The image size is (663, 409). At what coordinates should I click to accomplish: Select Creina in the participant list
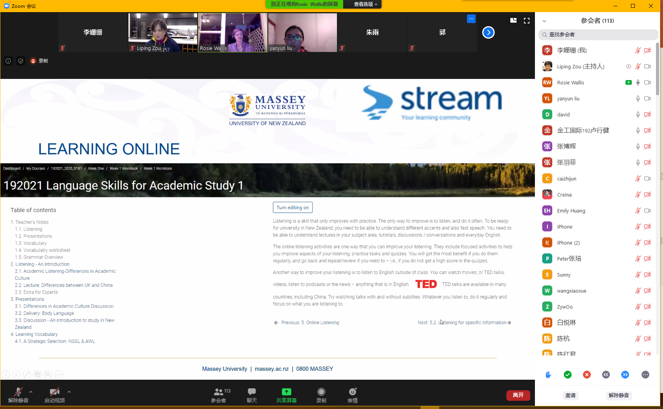[x=597, y=195]
